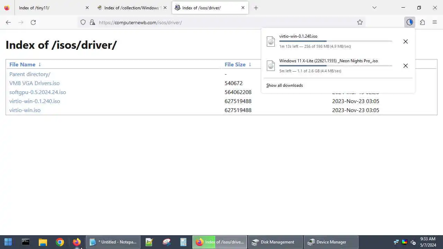
Task: Click Windows 11 X-Lite download progress bar
Action: click(336, 66)
